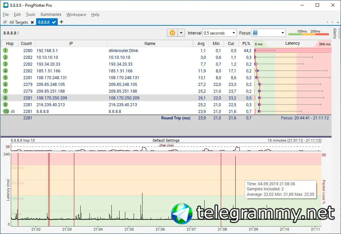The width and height of the screenshot is (341, 234).
Task: Click Focus: 20:44:41 - 21:11:12 text
Action: pyautogui.click(x=305, y=118)
